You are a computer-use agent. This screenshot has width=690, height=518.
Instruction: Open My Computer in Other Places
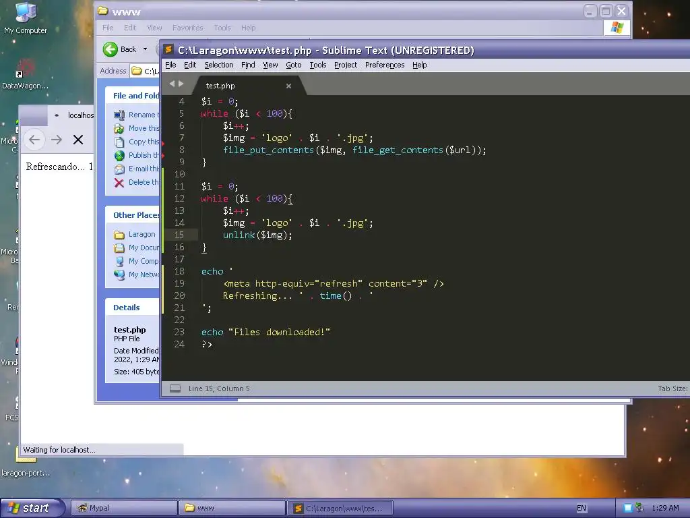tap(136, 261)
